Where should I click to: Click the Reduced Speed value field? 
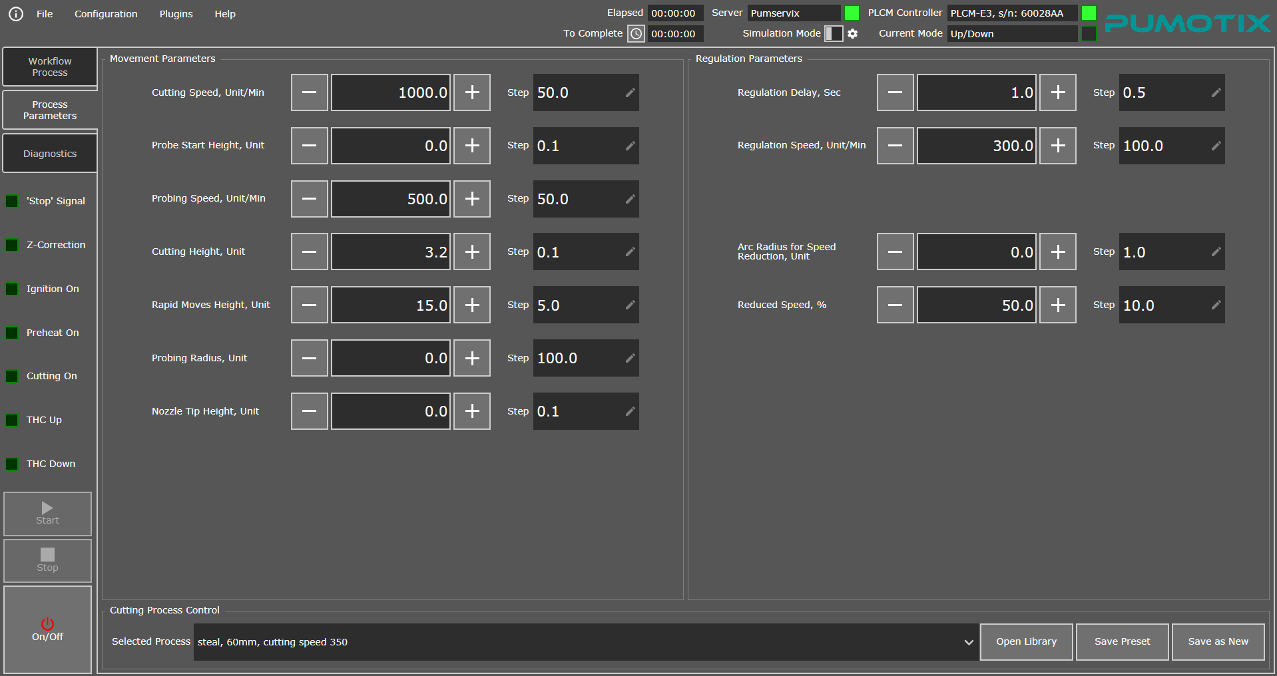[977, 305]
